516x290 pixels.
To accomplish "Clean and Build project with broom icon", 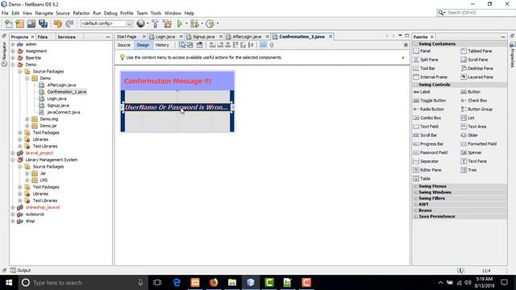I will click(x=167, y=23).
